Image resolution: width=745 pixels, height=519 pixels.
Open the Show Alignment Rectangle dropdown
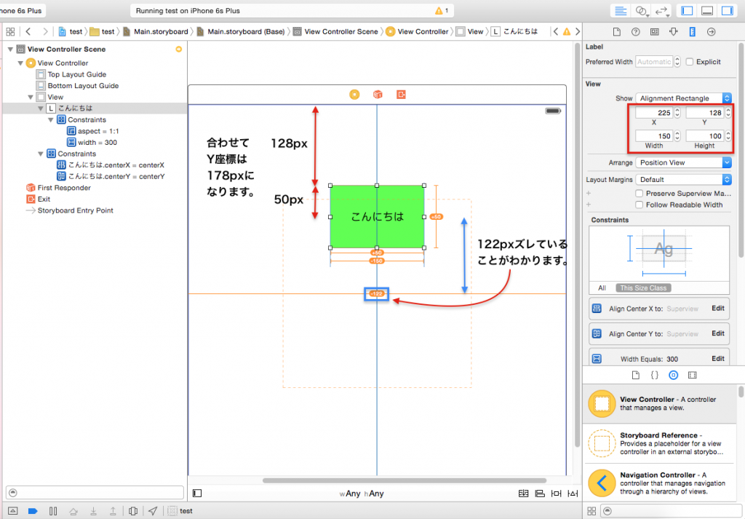684,98
